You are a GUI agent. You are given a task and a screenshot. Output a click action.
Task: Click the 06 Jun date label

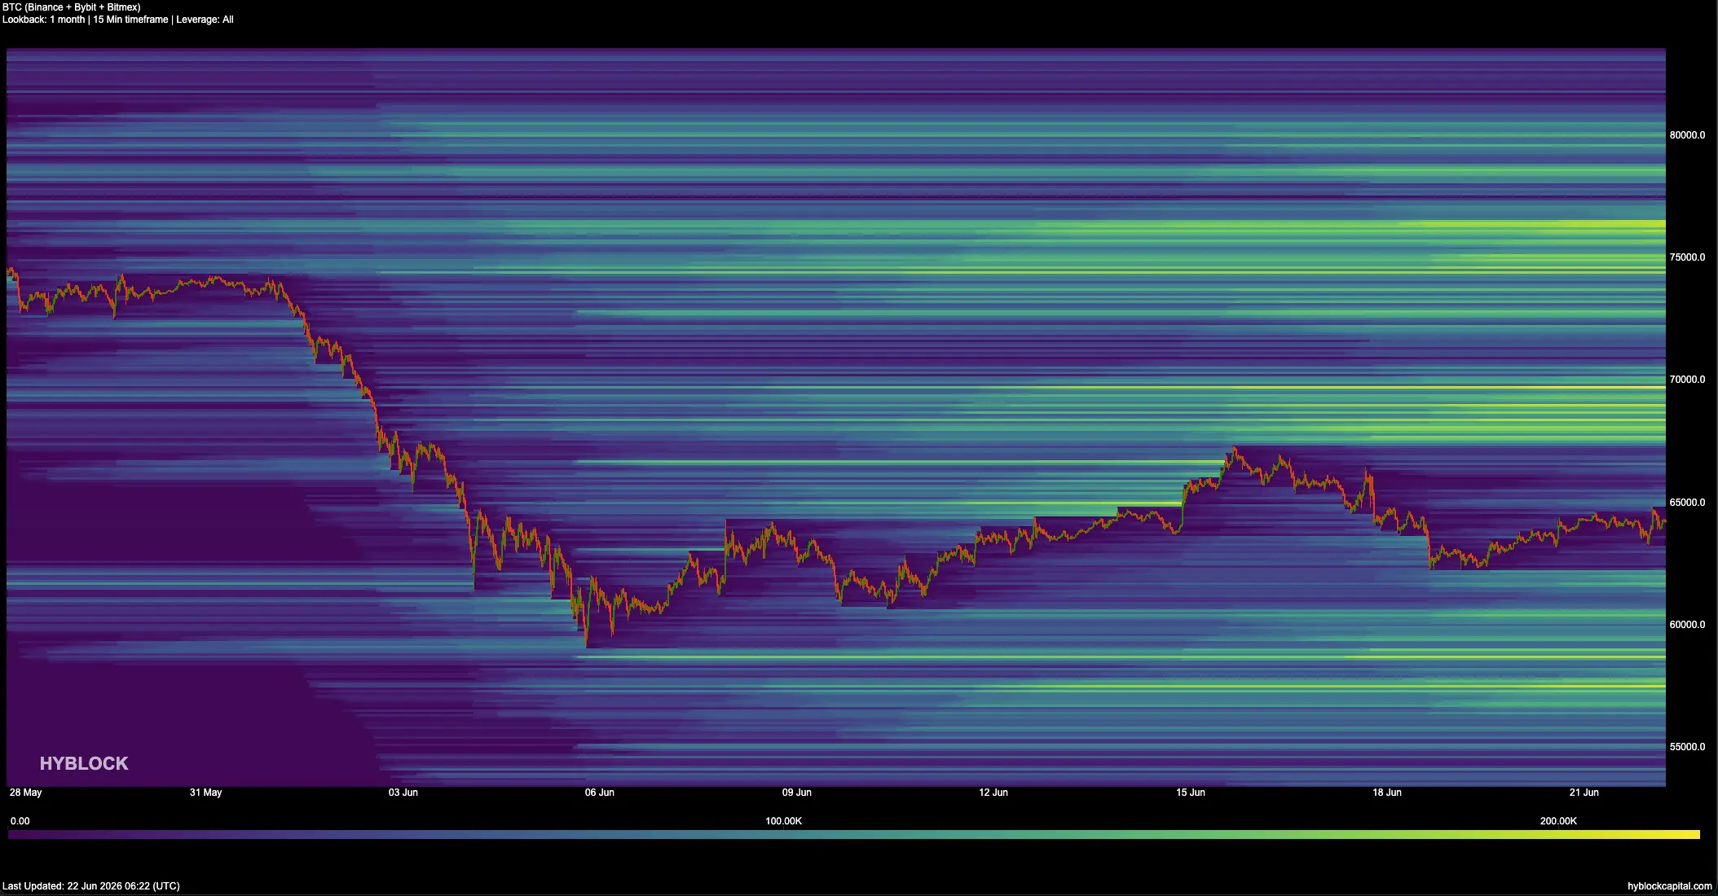point(599,793)
